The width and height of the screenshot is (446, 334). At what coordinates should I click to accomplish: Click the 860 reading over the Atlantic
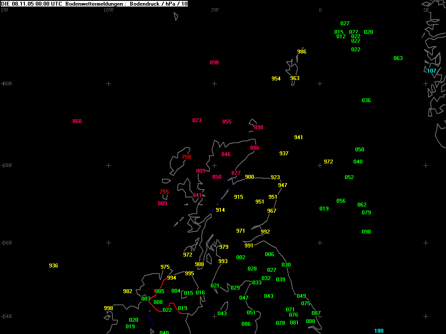pyautogui.click(x=77, y=121)
